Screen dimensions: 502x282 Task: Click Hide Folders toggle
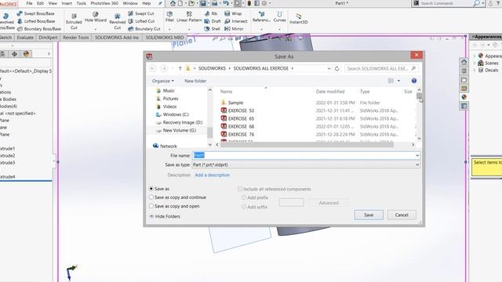165,216
